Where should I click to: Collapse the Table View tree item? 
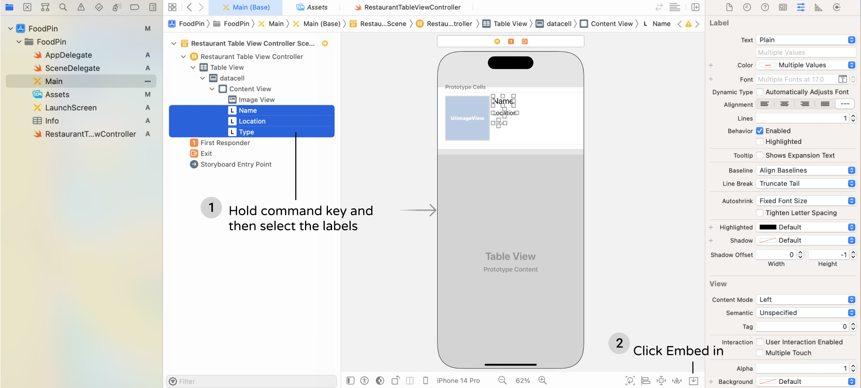193,67
